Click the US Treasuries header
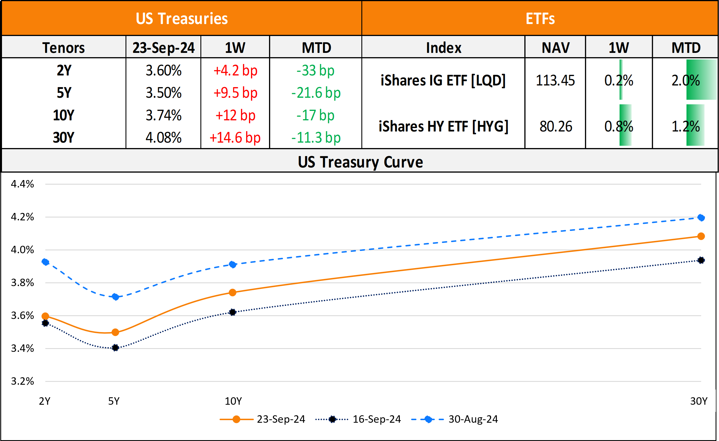Image resolution: width=719 pixels, height=441 pixels. (182, 19)
